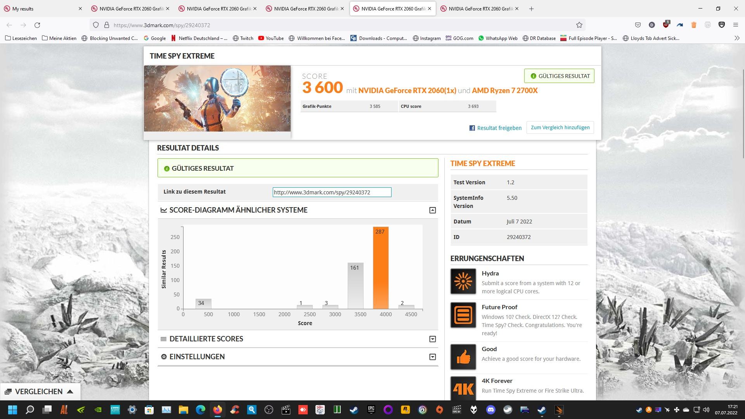Click the ID value 29240372
Viewport: 745px width, 419px height.
point(518,237)
